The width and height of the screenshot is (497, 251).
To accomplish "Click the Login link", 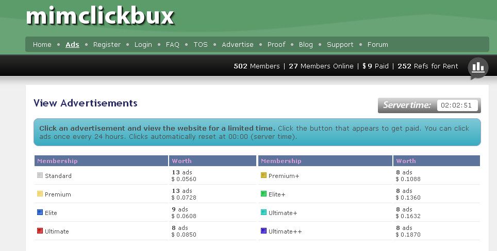I will [143, 45].
